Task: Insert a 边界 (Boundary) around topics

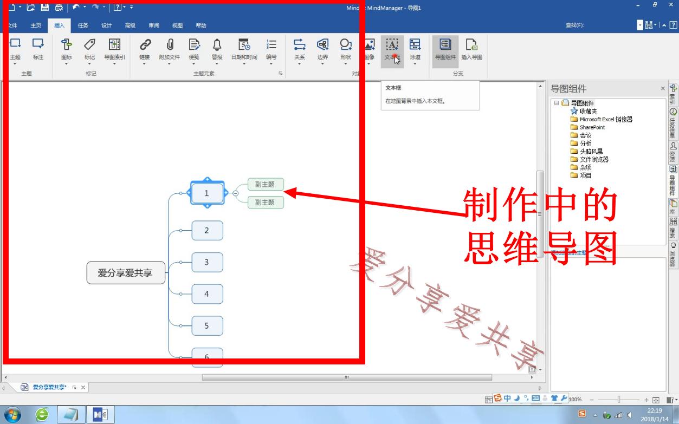Action: pos(322,51)
